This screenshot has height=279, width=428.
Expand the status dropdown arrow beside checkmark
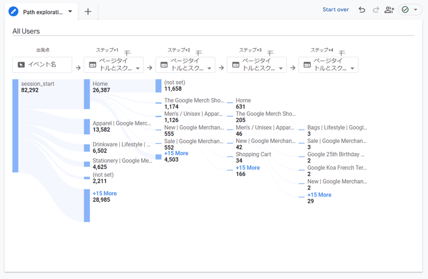pyautogui.click(x=416, y=10)
